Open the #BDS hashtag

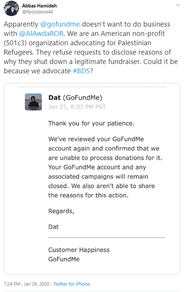pos(81,71)
